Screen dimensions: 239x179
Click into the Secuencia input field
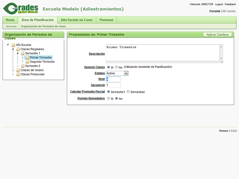114,85
